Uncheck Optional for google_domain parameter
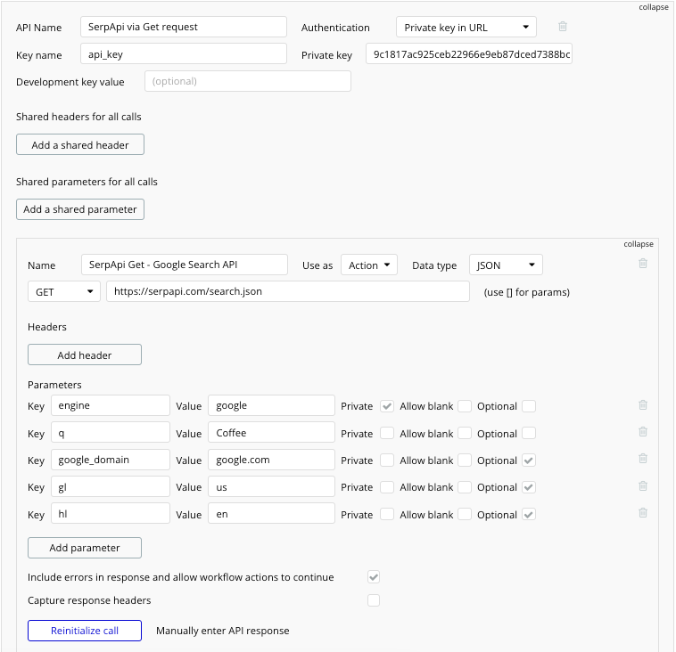 click(x=529, y=460)
